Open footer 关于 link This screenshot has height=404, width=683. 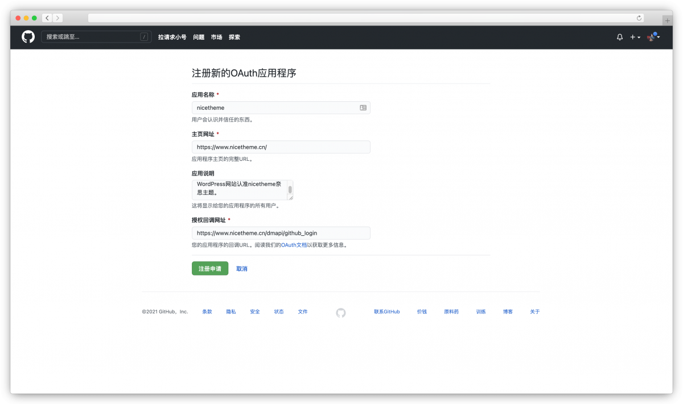534,312
